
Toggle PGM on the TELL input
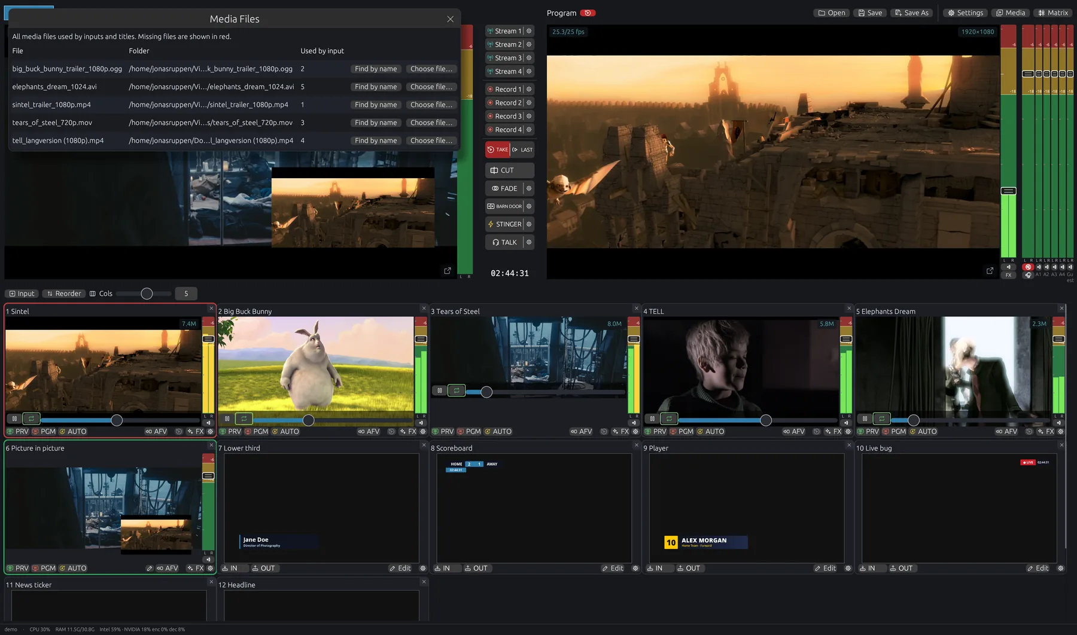pos(682,432)
